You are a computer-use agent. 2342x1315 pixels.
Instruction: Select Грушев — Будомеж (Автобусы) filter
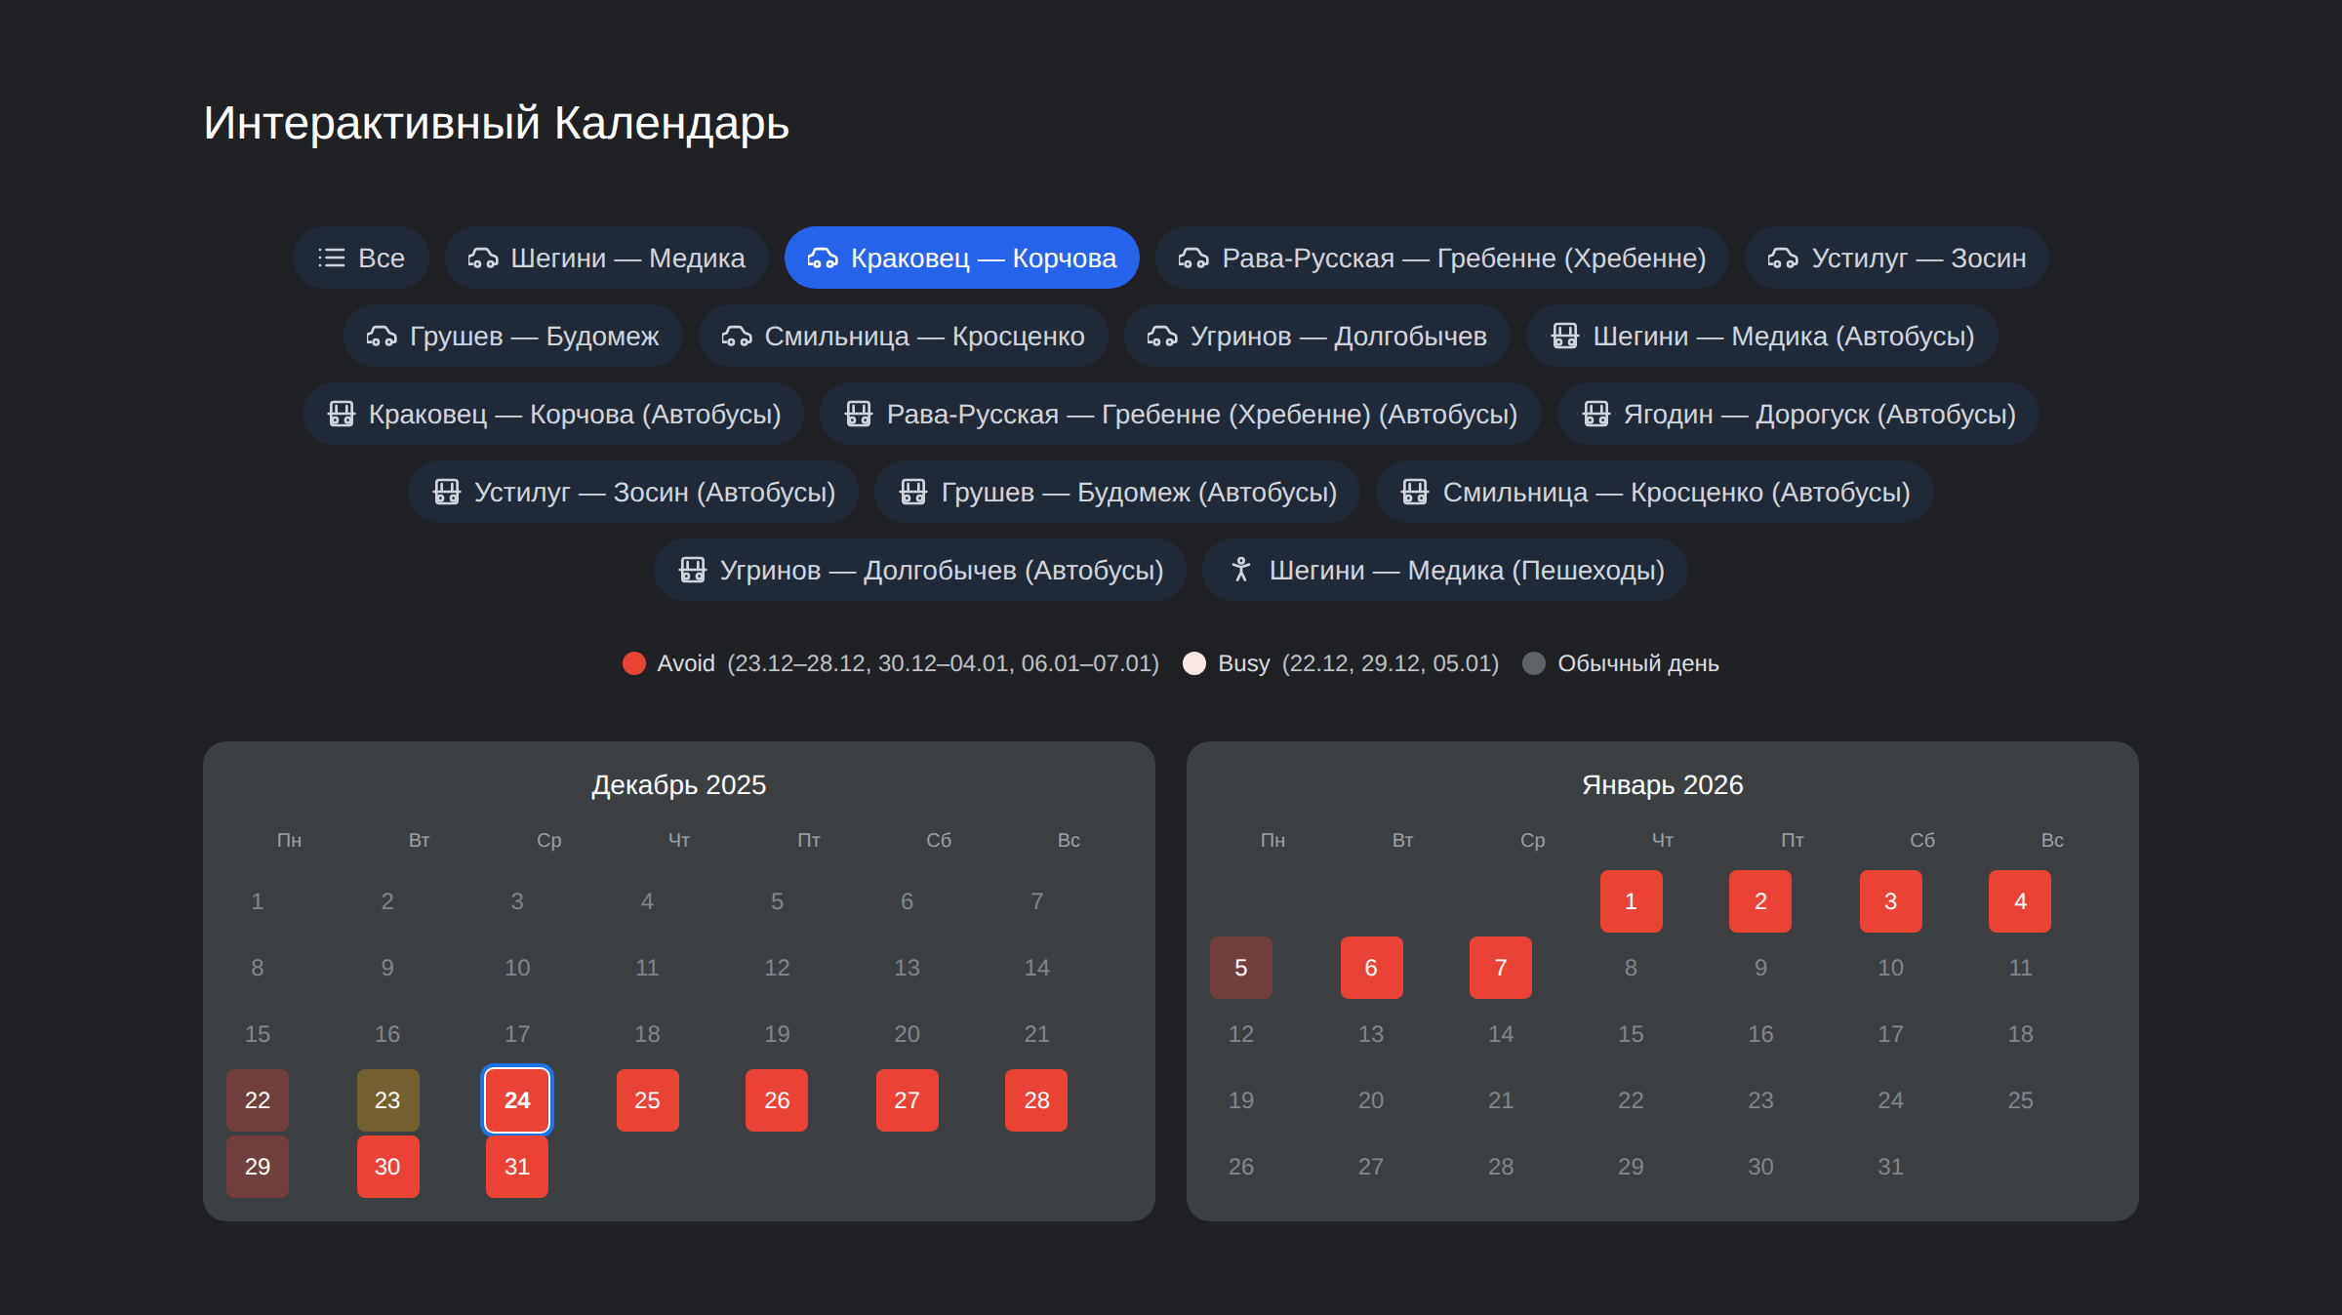pos(1117,492)
